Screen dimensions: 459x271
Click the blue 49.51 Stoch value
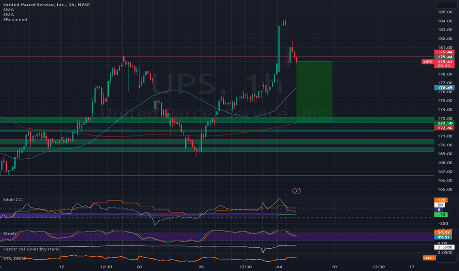pos(443,237)
